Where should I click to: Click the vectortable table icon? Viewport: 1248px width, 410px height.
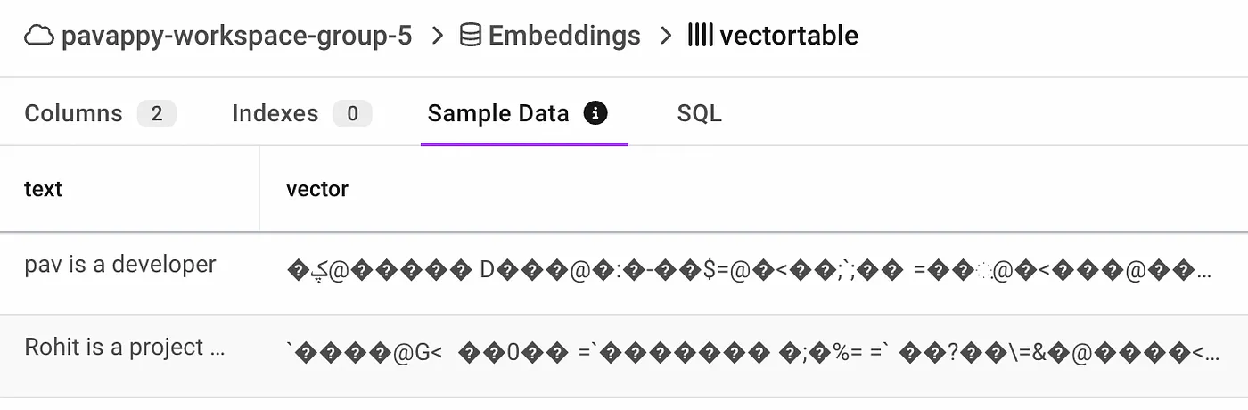(700, 36)
